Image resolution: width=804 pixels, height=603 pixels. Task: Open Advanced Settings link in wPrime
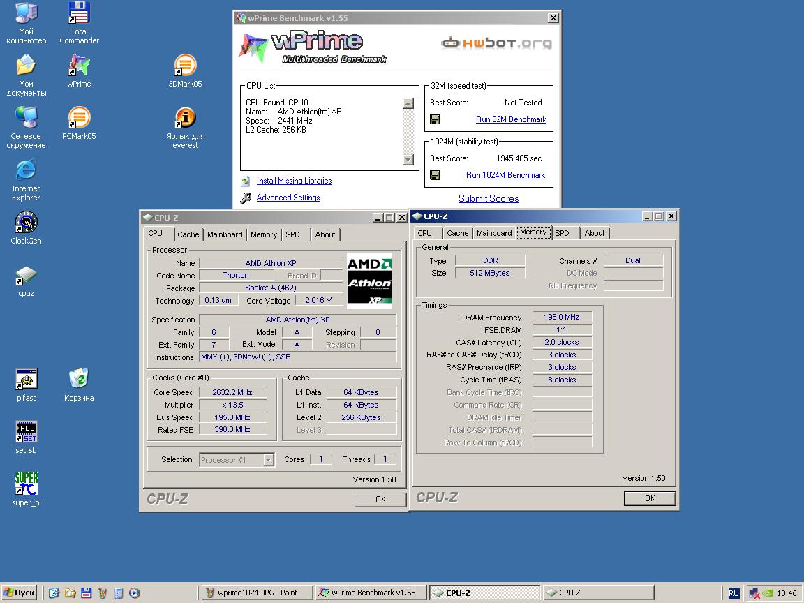pyautogui.click(x=288, y=198)
